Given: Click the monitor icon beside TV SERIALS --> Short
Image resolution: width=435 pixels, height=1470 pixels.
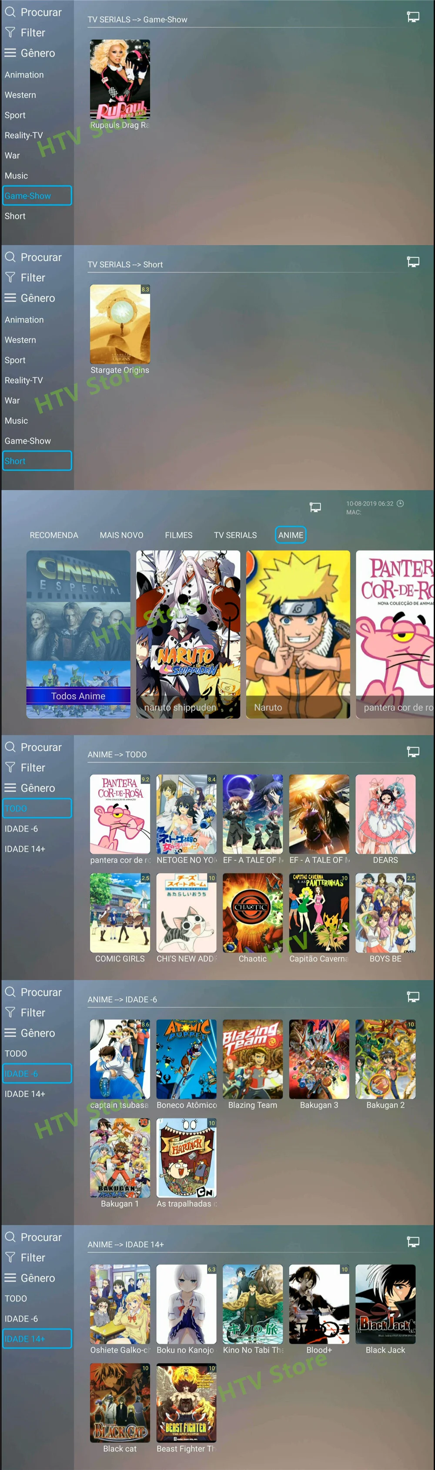Looking at the screenshot, I should tap(413, 262).
